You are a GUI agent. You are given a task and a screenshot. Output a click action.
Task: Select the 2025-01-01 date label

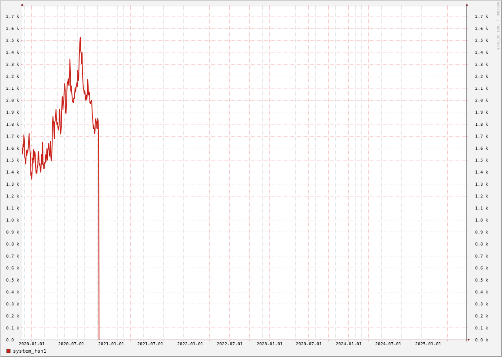[x=428, y=344]
